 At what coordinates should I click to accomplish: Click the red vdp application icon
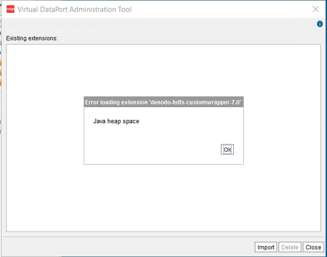[11, 9]
